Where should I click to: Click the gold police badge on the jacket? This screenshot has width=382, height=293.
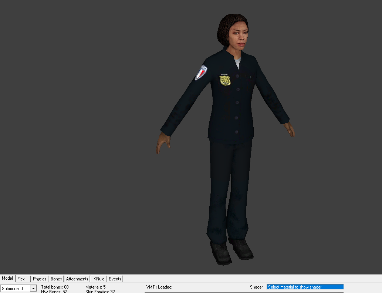click(x=225, y=80)
